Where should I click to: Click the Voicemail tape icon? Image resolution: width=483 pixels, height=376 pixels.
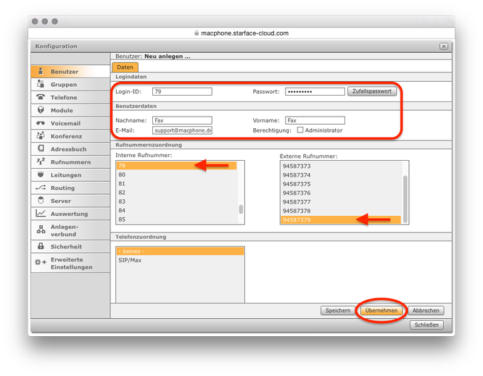point(41,123)
